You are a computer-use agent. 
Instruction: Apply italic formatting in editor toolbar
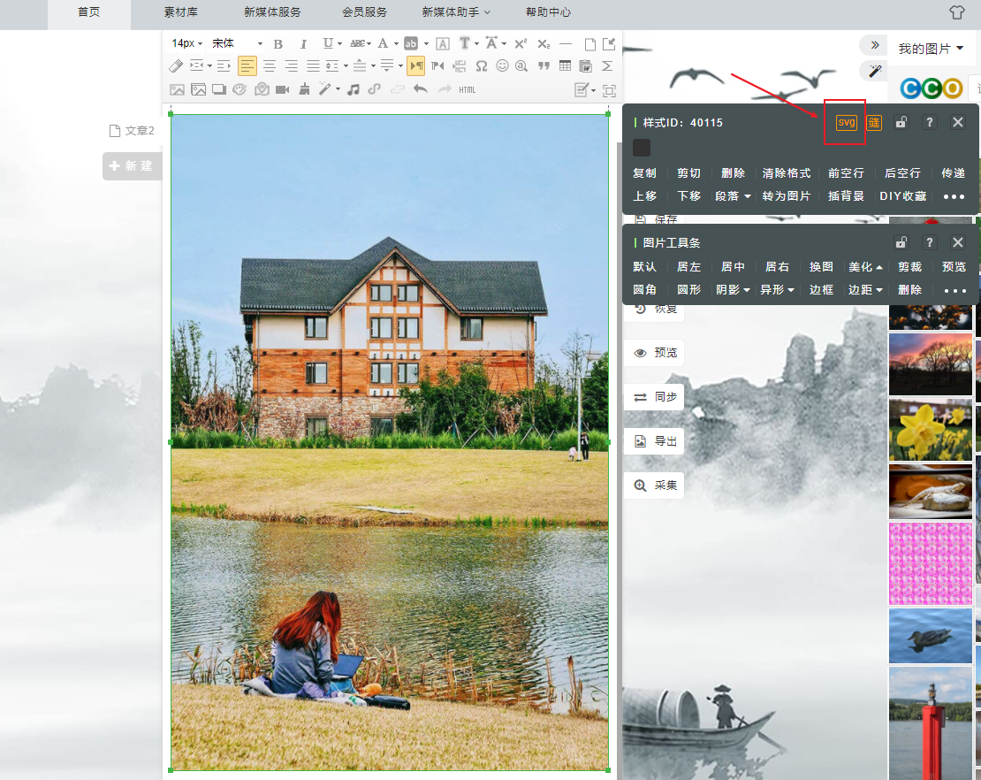[303, 44]
